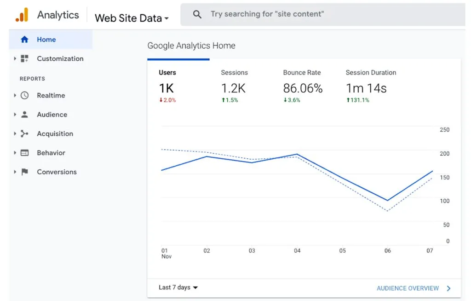Click the Home house icon

24,40
